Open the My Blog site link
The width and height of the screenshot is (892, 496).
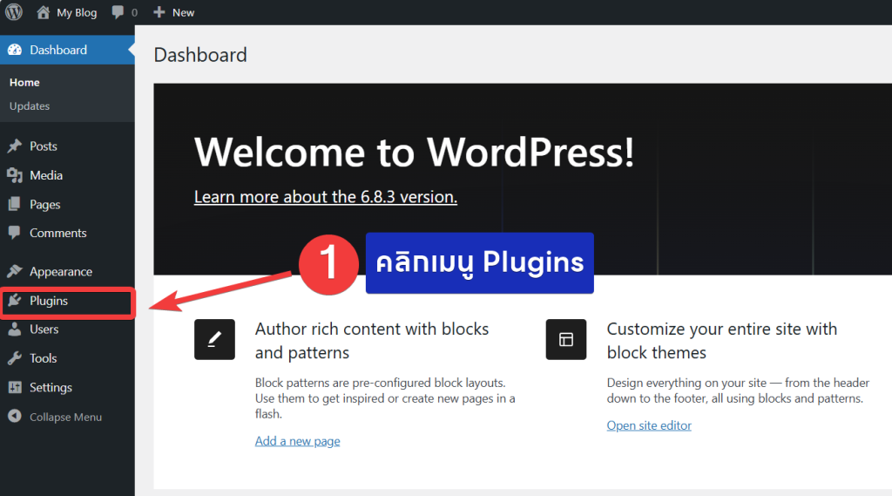coord(77,12)
